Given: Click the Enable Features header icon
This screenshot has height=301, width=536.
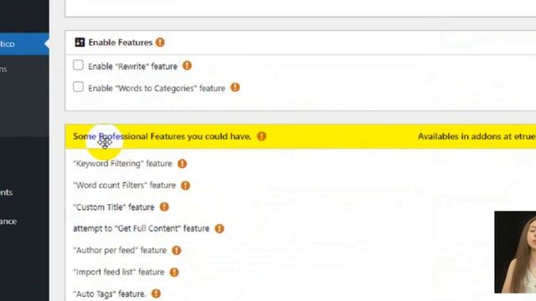Looking at the screenshot, I should [x=80, y=43].
